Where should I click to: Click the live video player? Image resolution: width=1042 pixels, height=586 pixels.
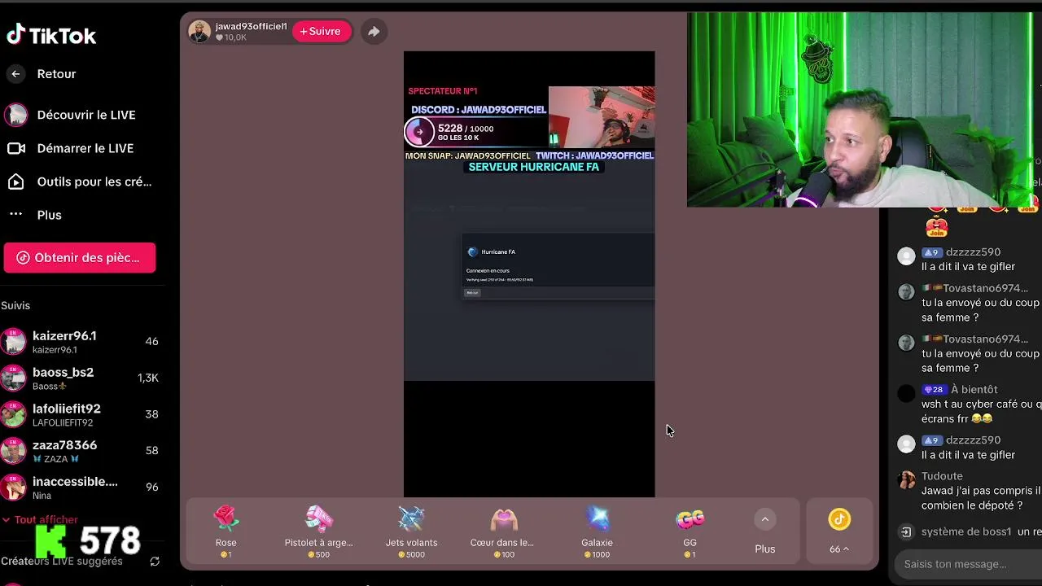coord(529,274)
